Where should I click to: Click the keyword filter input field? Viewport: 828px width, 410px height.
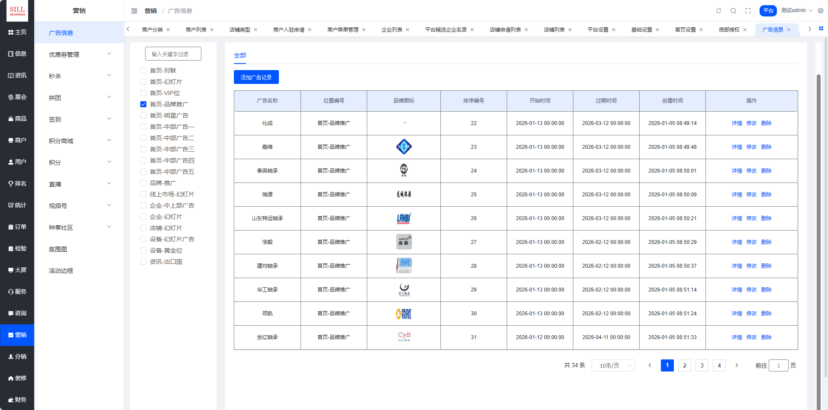tap(173, 54)
